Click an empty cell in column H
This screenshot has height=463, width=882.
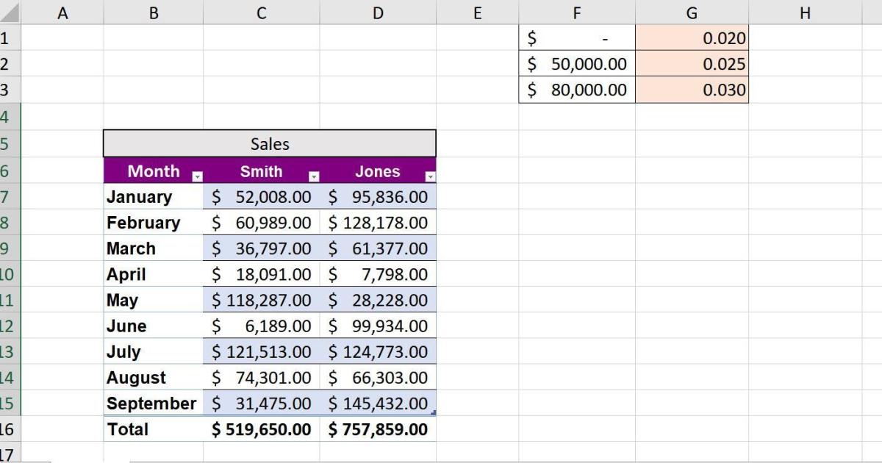(x=804, y=220)
